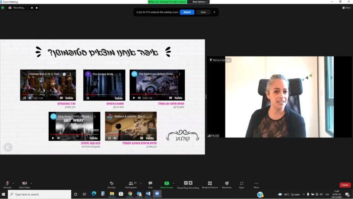Open Task View on taskbar
This screenshot has height=199, width=353.
coord(84,194)
